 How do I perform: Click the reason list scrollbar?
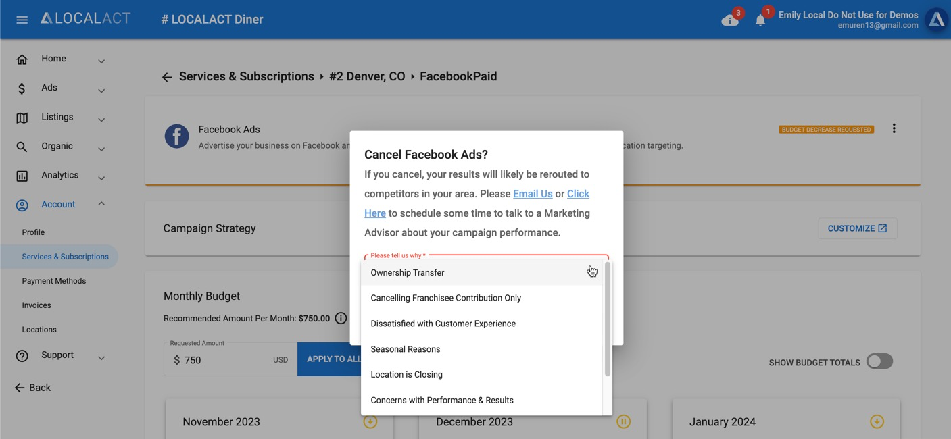pyautogui.click(x=608, y=319)
